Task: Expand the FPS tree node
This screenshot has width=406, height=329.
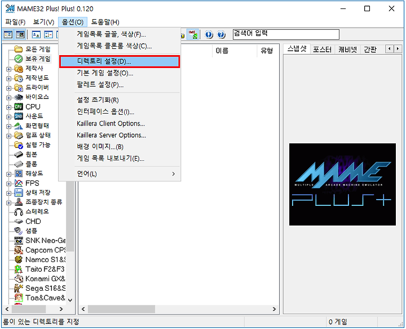Action: point(8,183)
